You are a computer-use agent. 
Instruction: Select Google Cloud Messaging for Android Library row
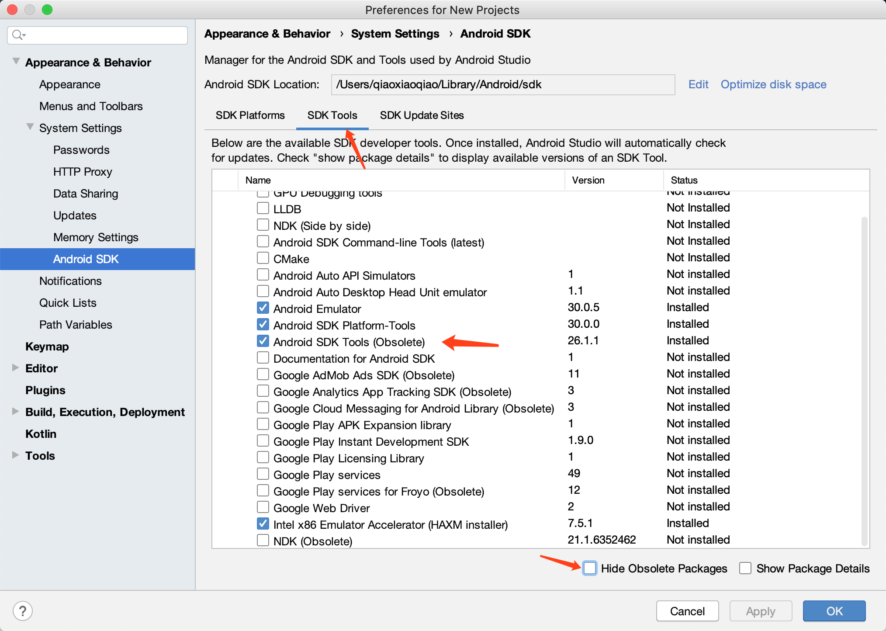(540, 407)
